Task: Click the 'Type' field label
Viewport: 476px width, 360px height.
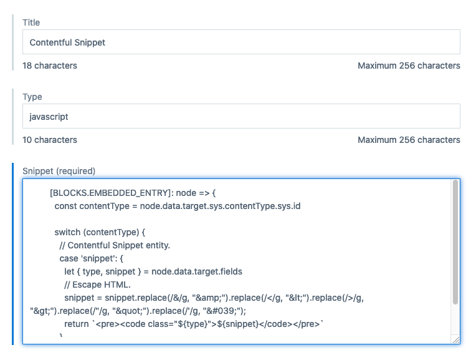Action: 32,97
